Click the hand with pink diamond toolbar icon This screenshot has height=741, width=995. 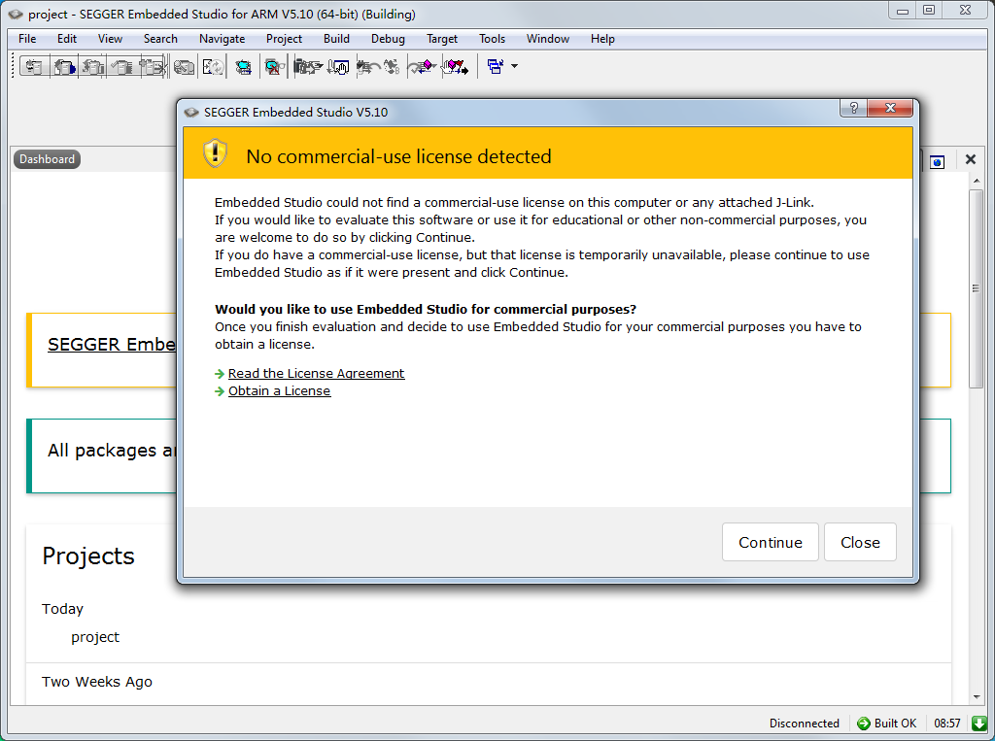click(x=455, y=67)
